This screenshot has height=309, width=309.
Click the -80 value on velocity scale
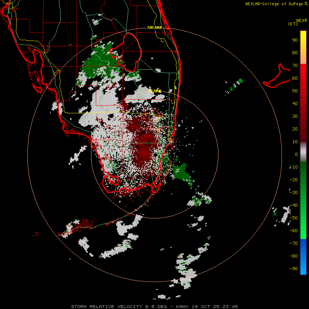294,256
